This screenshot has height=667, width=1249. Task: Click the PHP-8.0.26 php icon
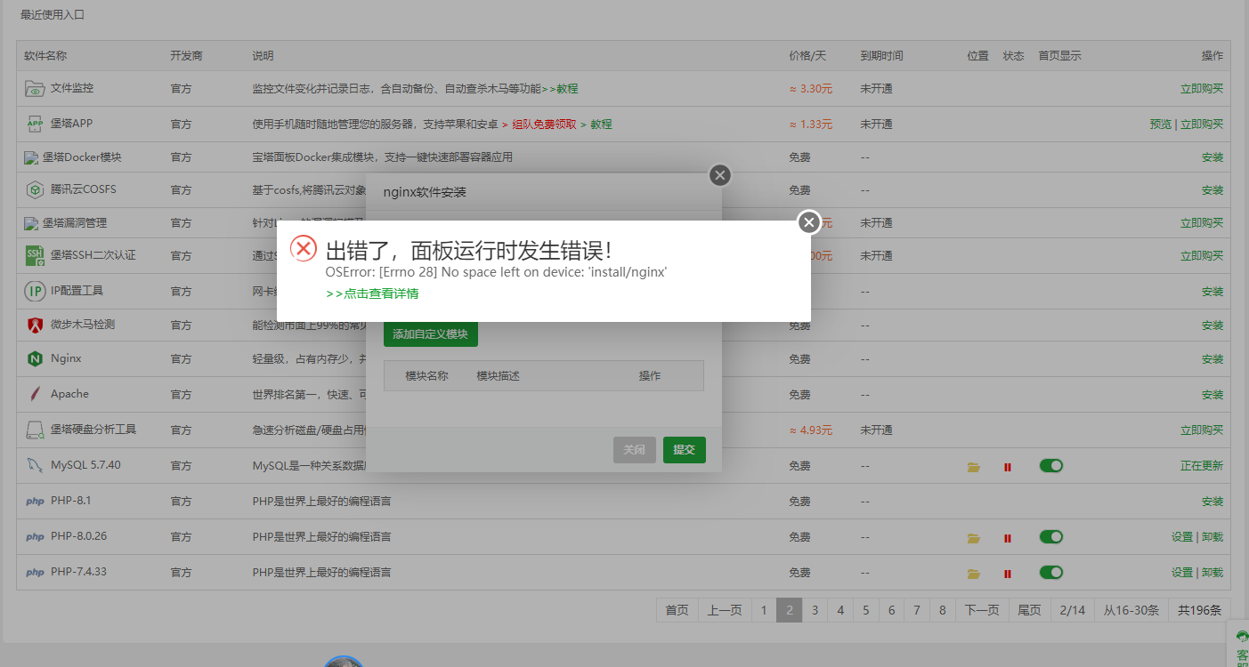[35, 537]
